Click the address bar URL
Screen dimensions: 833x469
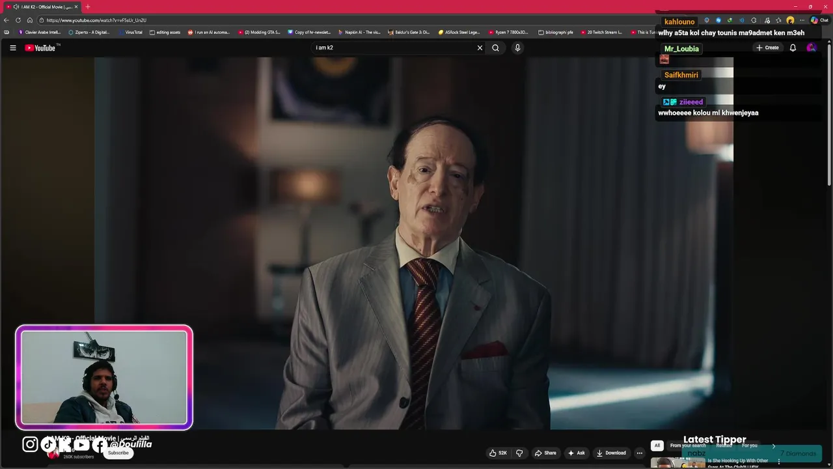(96, 20)
